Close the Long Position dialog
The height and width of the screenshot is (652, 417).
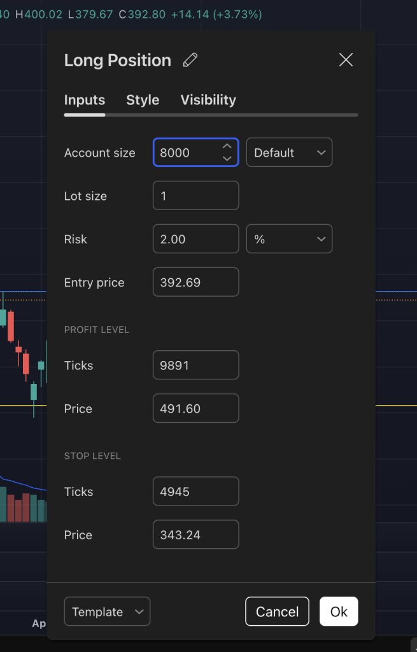(346, 59)
